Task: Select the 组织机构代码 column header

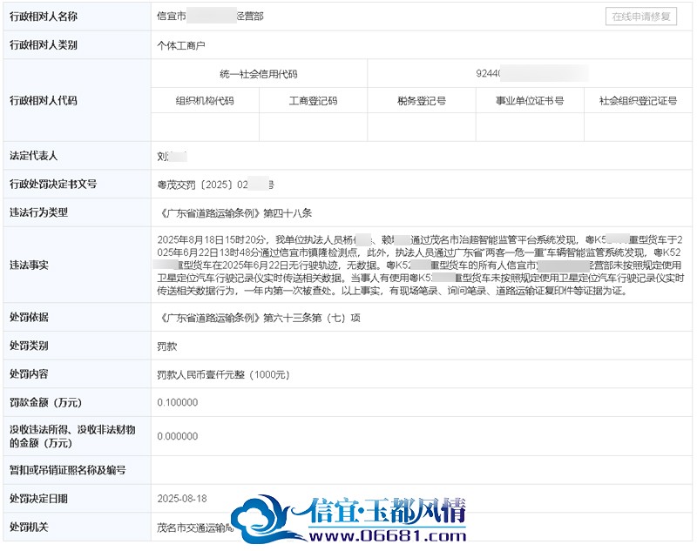Action: (205, 101)
